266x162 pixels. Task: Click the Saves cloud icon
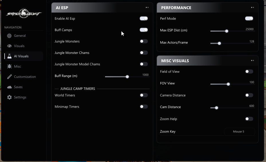pyautogui.click(x=9, y=87)
